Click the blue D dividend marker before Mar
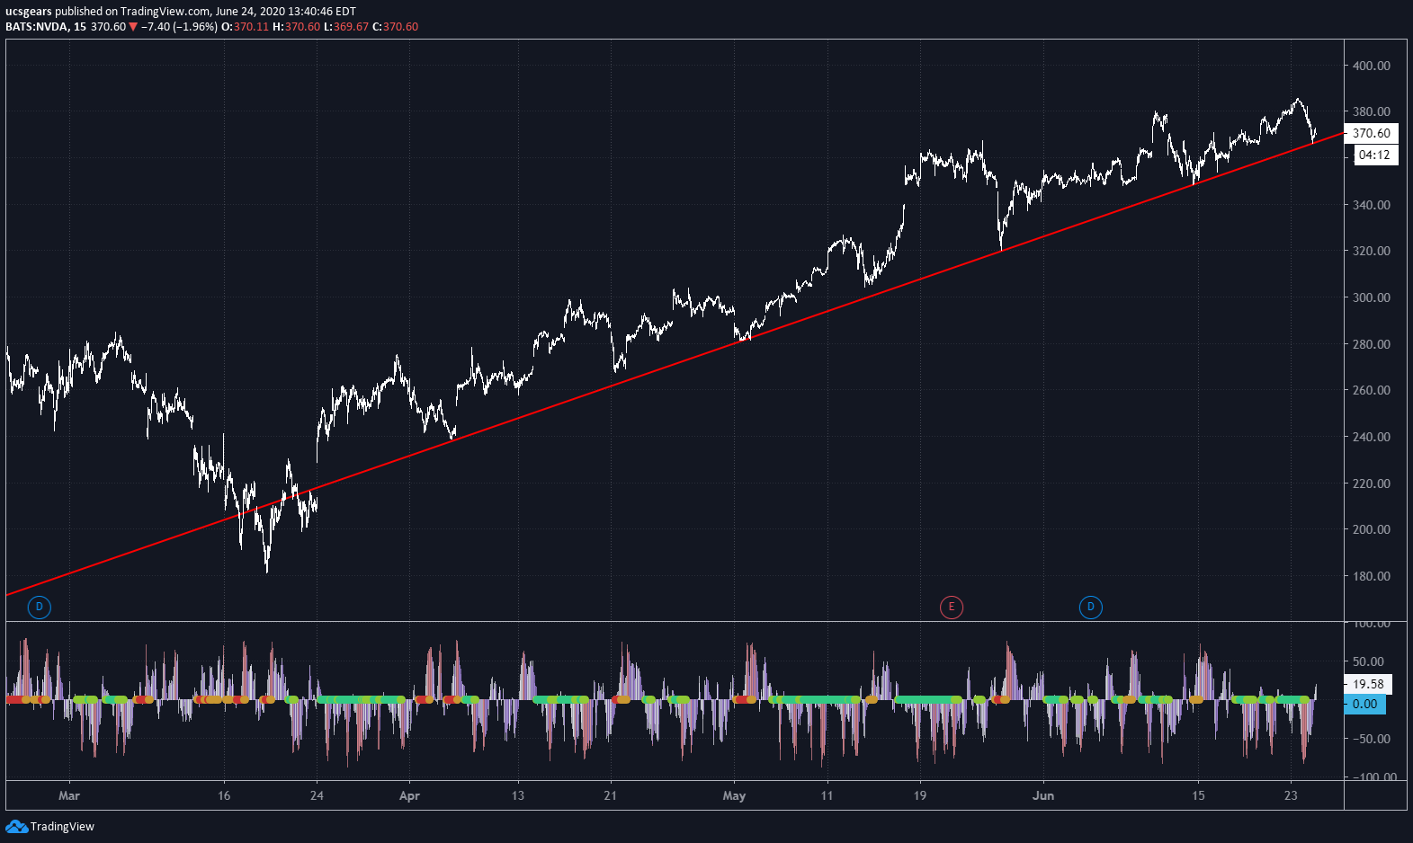The image size is (1413, 843). (39, 607)
